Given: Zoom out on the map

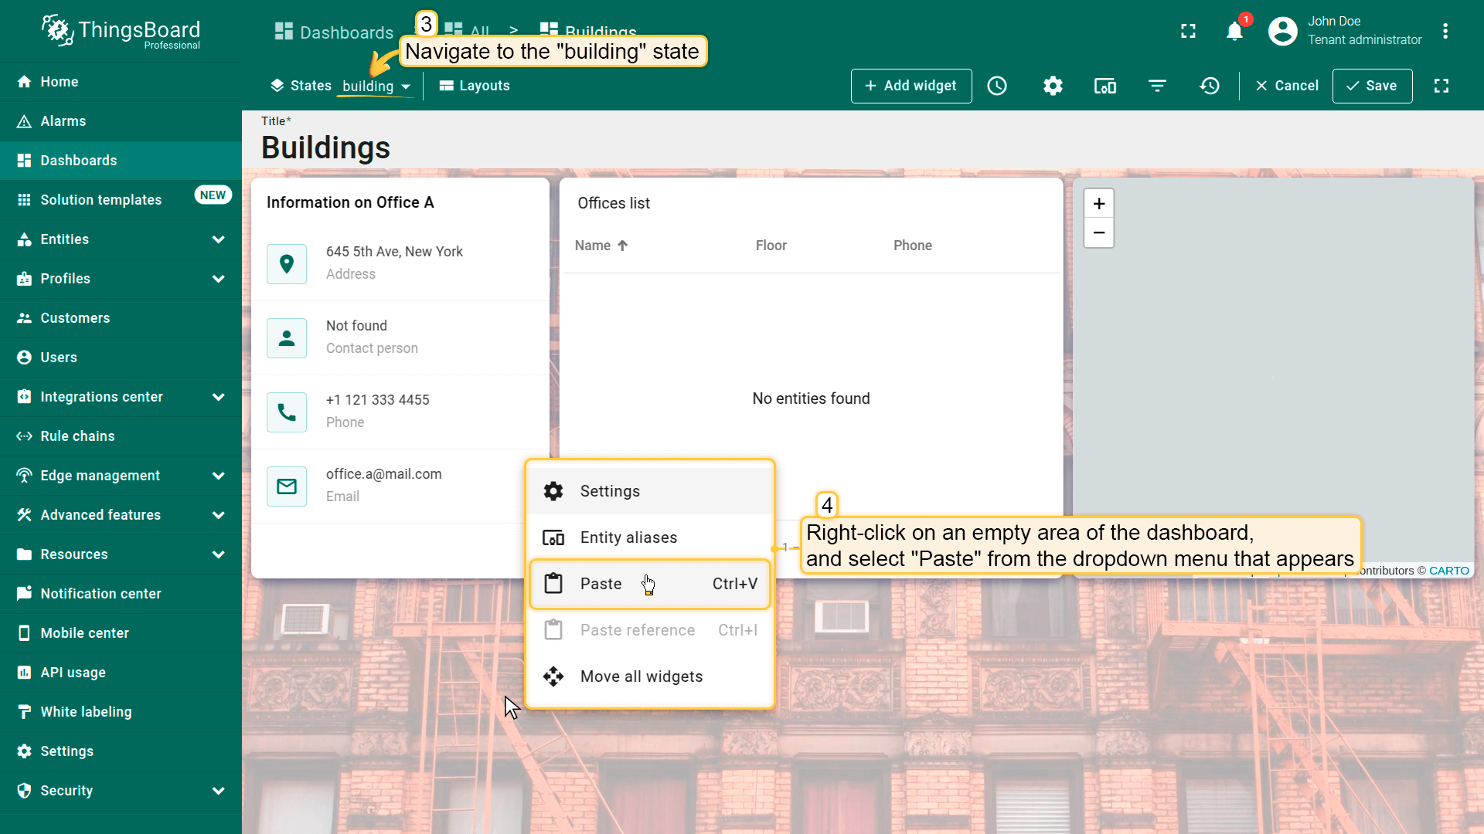Looking at the screenshot, I should pyautogui.click(x=1098, y=232).
